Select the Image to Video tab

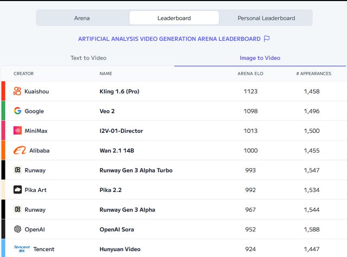[x=260, y=58]
